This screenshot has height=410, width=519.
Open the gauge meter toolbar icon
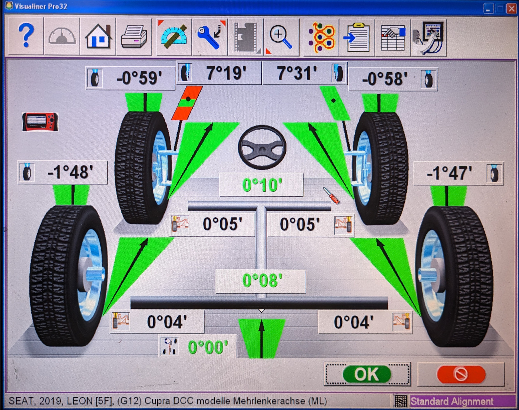pos(62,37)
